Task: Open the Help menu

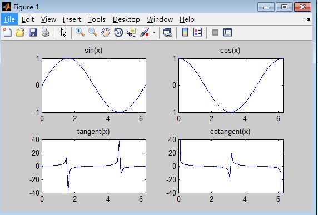Action: pyautogui.click(x=187, y=19)
